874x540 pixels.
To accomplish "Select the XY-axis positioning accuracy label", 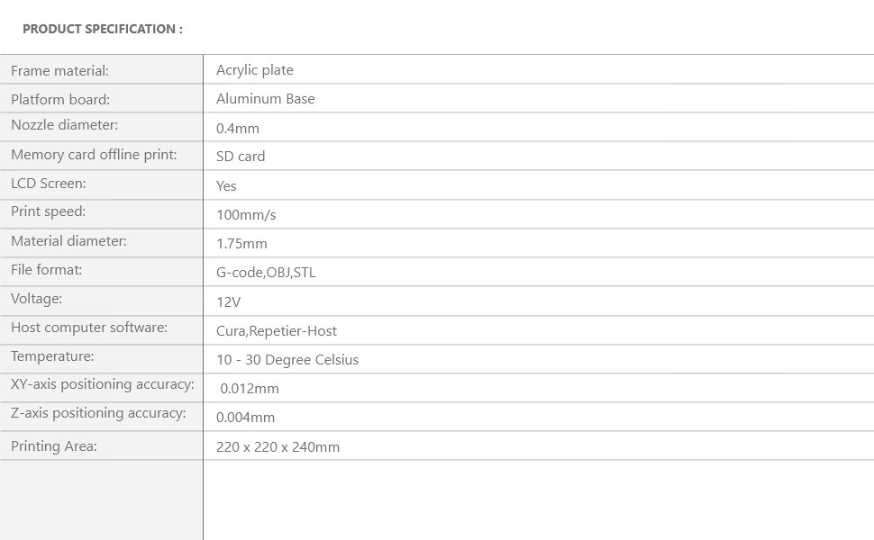I will point(103,384).
